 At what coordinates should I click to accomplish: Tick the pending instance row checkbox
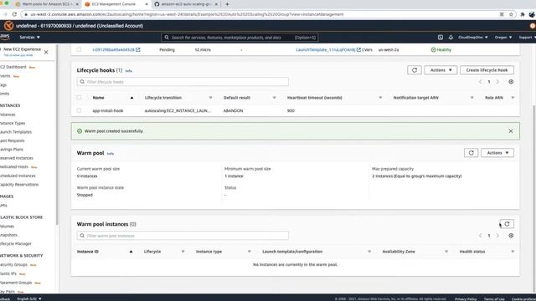click(x=79, y=50)
